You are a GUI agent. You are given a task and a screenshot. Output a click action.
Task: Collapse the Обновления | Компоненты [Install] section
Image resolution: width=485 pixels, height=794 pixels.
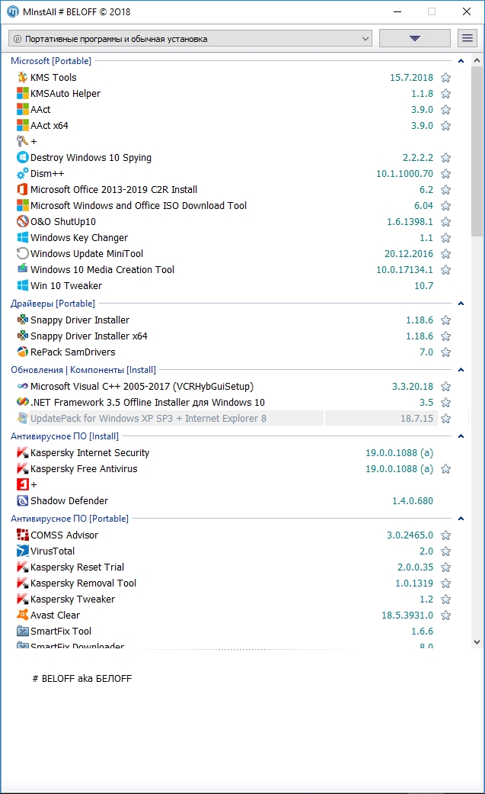(x=461, y=370)
